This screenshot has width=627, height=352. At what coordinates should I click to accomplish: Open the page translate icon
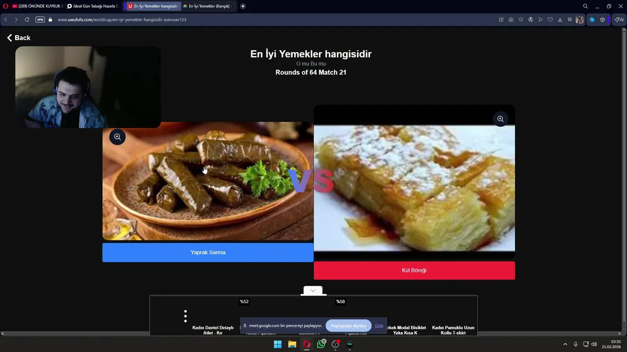pos(531,20)
